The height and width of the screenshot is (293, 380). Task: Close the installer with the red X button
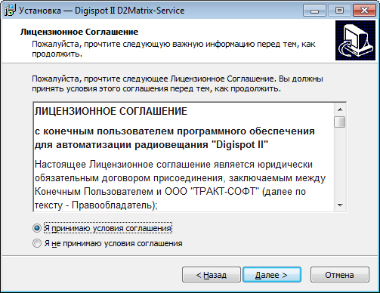(x=364, y=11)
